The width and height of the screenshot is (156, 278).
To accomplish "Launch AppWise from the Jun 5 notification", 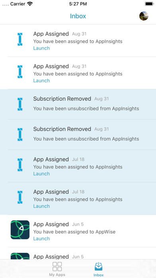I will click(x=41, y=238).
